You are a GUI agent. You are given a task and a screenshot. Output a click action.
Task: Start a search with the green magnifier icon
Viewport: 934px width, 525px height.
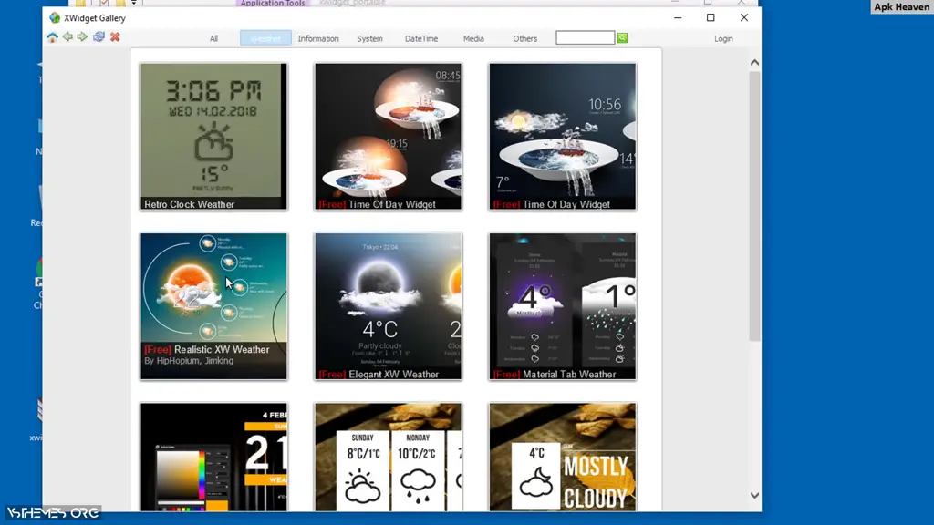tap(622, 37)
